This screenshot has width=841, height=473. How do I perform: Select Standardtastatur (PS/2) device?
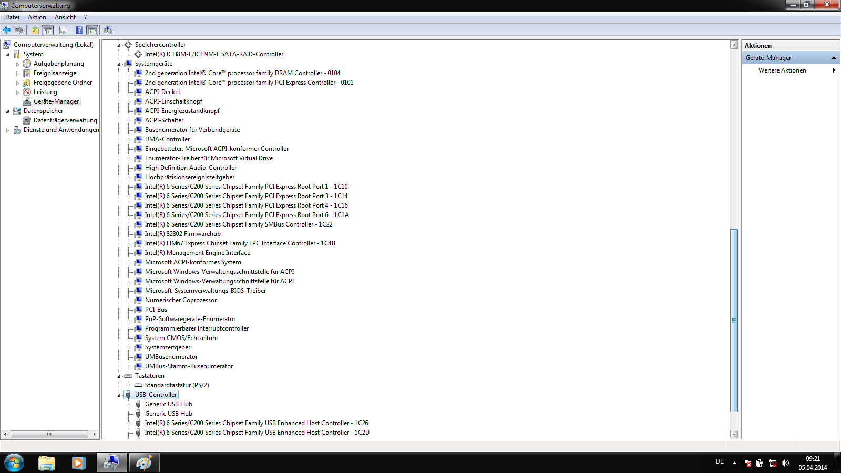point(177,385)
